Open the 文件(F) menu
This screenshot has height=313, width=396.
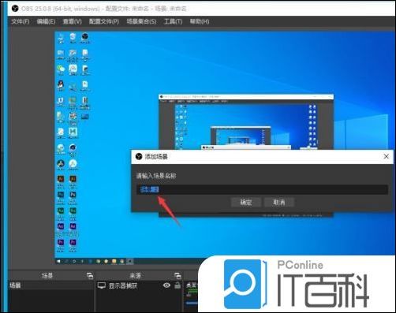(20, 21)
